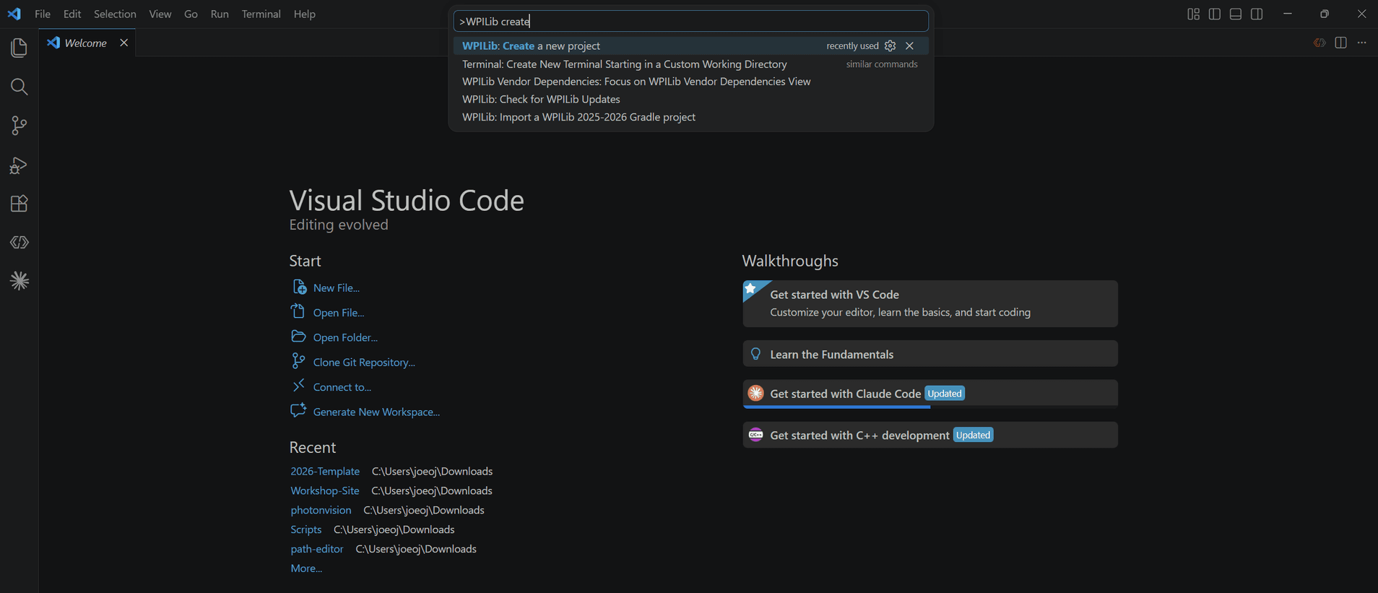Open the Search view in activity bar
1378x593 pixels.
click(19, 87)
